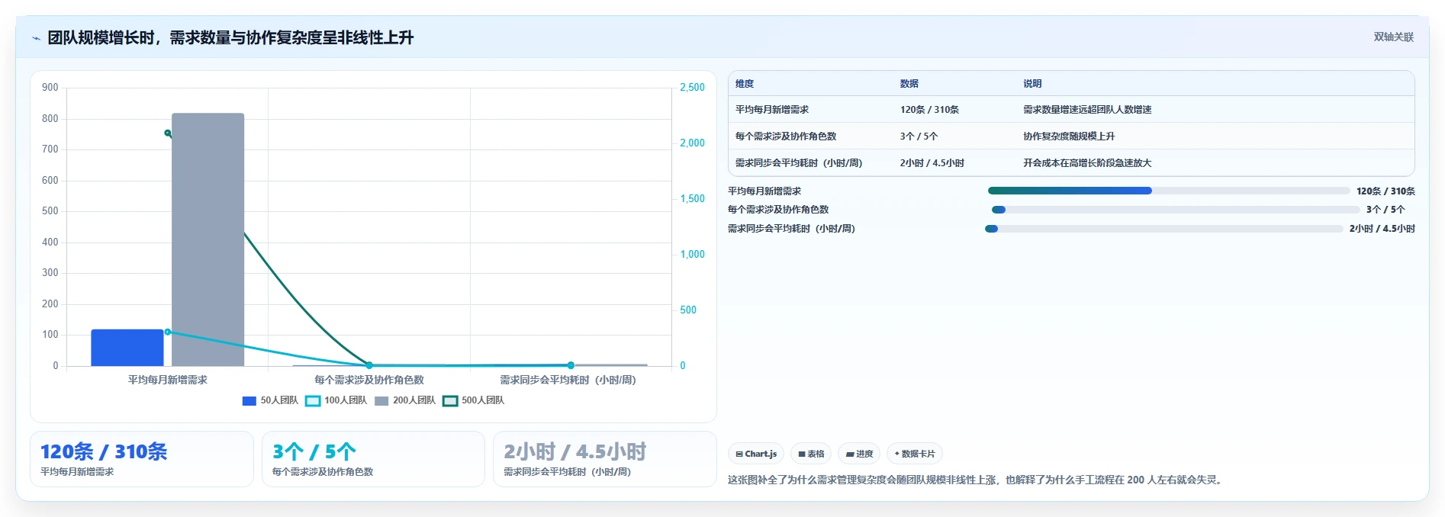Click x-axis label 每个需求涉及协作角色数
Viewport: 1445px width, 517px height.
[369, 380]
